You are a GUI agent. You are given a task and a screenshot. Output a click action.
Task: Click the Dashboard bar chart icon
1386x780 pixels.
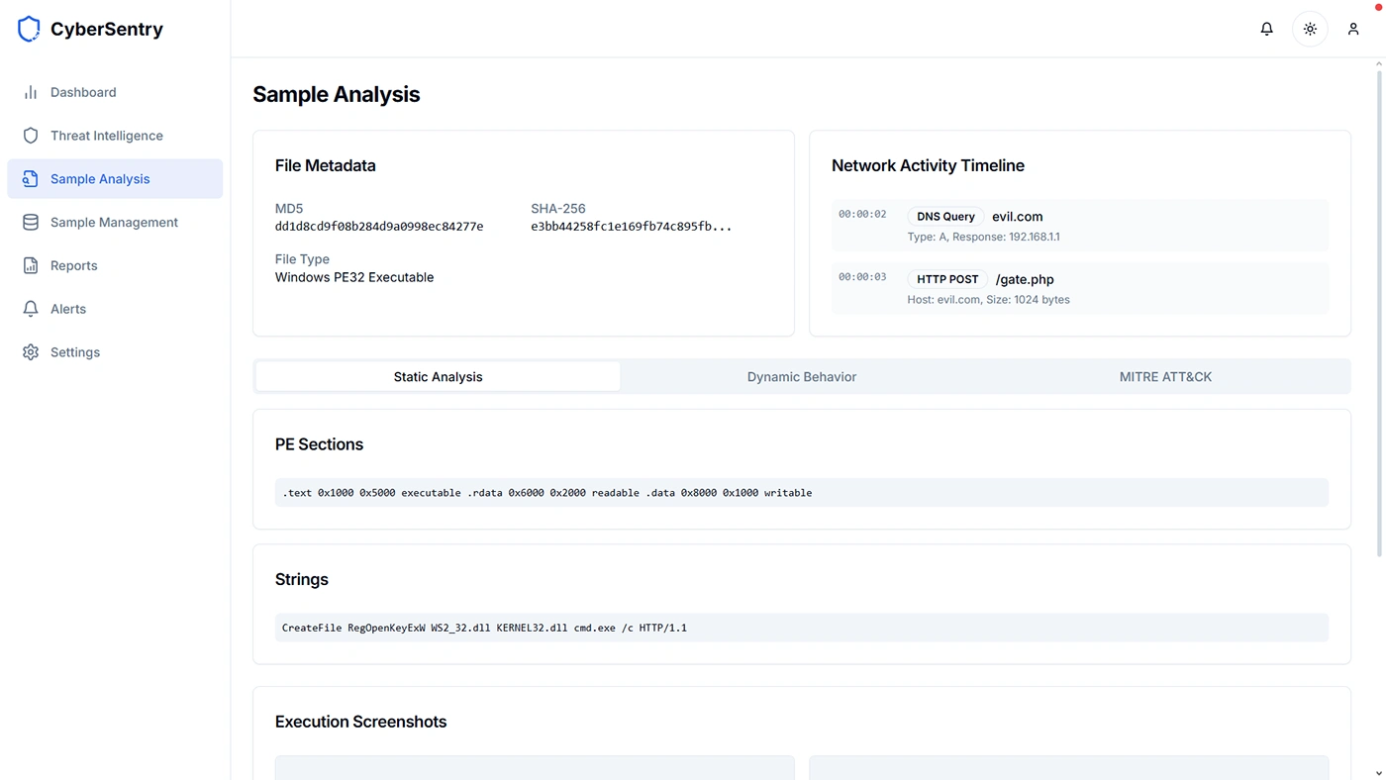(31, 92)
